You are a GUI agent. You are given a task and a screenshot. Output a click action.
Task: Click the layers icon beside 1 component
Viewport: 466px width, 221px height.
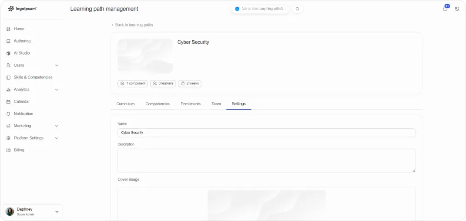pyautogui.click(x=122, y=84)
